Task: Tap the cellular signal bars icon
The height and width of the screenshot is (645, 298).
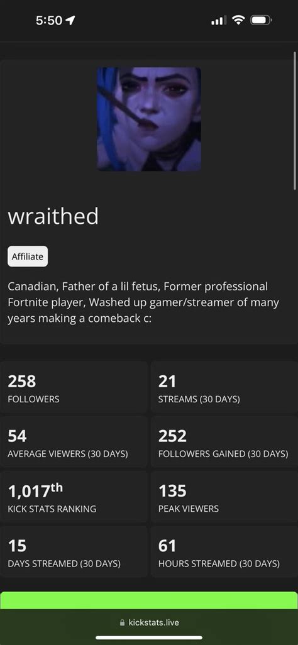Action: pos(219,19)
